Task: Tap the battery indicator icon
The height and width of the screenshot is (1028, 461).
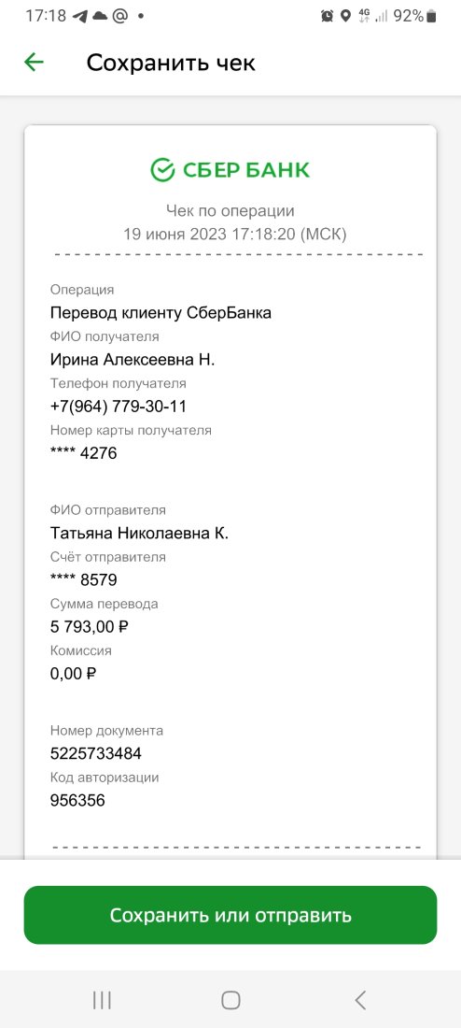Action: 431,16
